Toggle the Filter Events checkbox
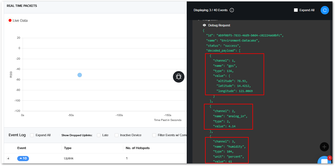 click(154, 135)
